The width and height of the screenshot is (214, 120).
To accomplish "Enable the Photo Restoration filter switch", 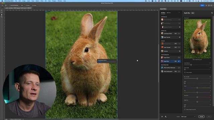I will [179, 71].
